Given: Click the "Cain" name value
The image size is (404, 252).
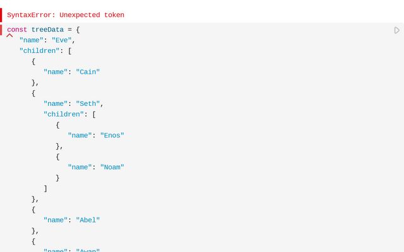Looking at the screenshot, I should coord(88,72).
